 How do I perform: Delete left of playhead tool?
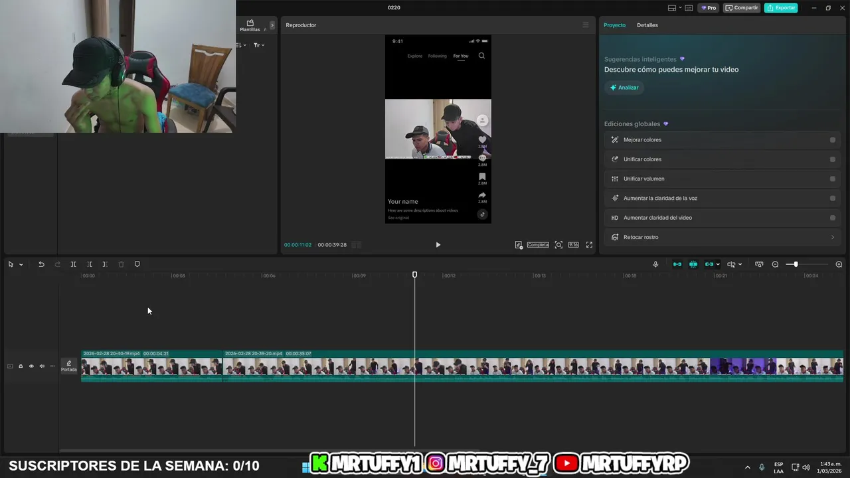[x=89, y=264]
